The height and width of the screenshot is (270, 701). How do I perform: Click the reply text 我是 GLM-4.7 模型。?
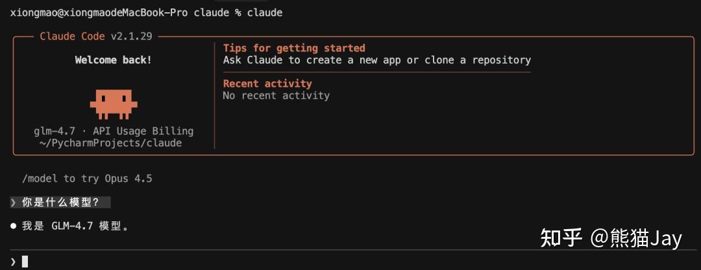(x=76, y=227)
